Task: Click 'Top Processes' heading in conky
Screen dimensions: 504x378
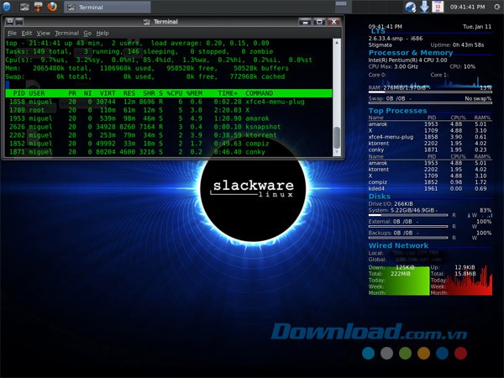Action: 397,111
